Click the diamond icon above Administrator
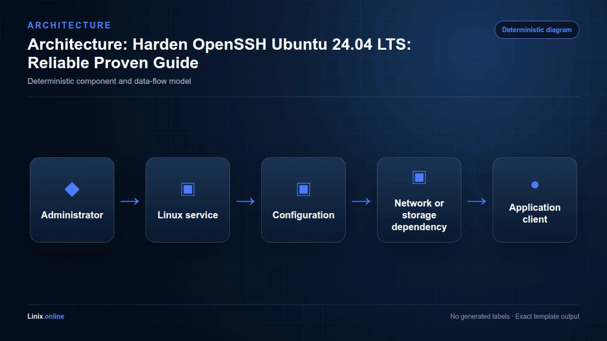This screenshot has width=607, height=341. [x=72, y=189]
